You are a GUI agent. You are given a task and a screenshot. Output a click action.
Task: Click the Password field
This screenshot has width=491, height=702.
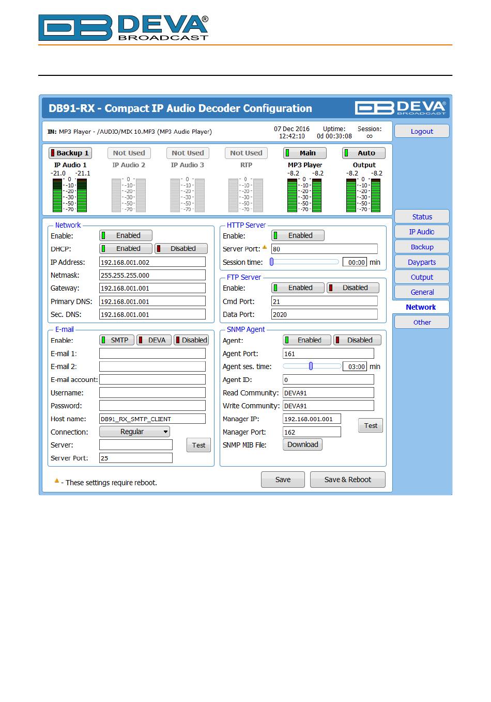[x=152, y=406]
